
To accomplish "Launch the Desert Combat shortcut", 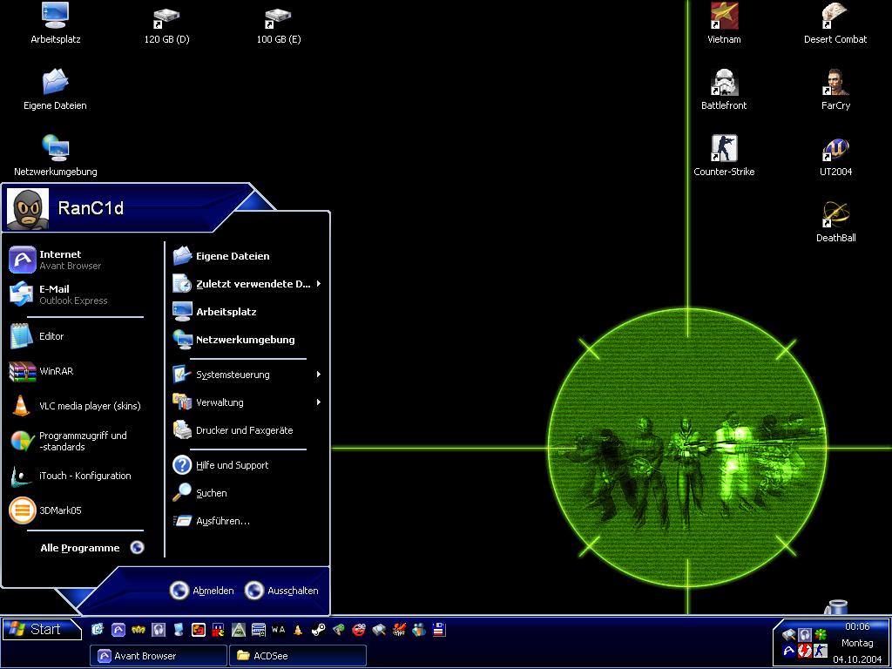I will (x=835, y=23).
